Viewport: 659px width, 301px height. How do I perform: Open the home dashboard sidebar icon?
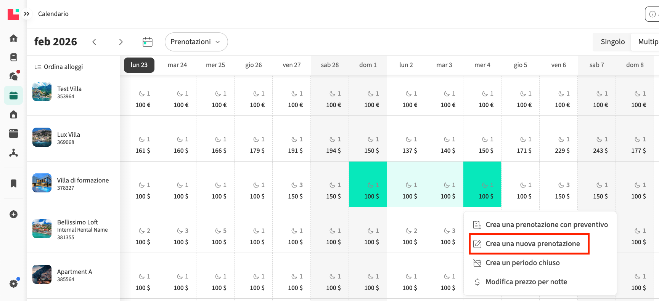coord(13,38)
